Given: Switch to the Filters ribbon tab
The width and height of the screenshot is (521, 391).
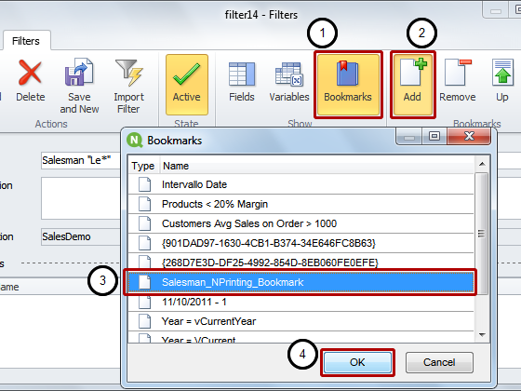Looking at the screenshot, I should click(26, 41).
